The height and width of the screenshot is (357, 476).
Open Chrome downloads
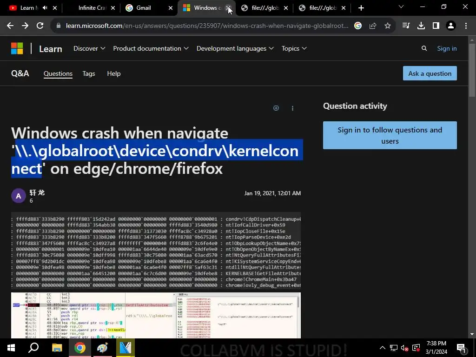421,26
